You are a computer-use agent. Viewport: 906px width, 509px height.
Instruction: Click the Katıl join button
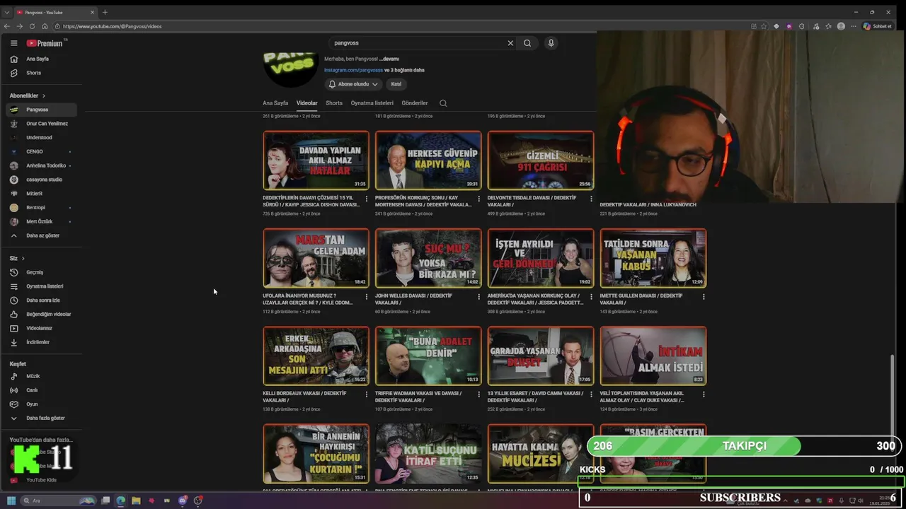[396, 84]
